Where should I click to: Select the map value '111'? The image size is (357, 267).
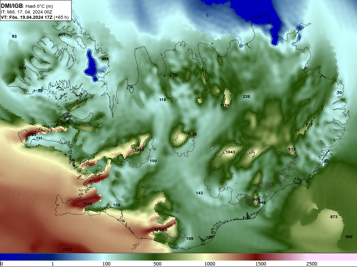pyautogui.click(x=39, y=138)
